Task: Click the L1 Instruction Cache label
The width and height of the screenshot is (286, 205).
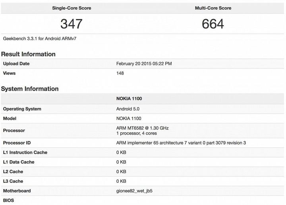Action: click(25, 153)
